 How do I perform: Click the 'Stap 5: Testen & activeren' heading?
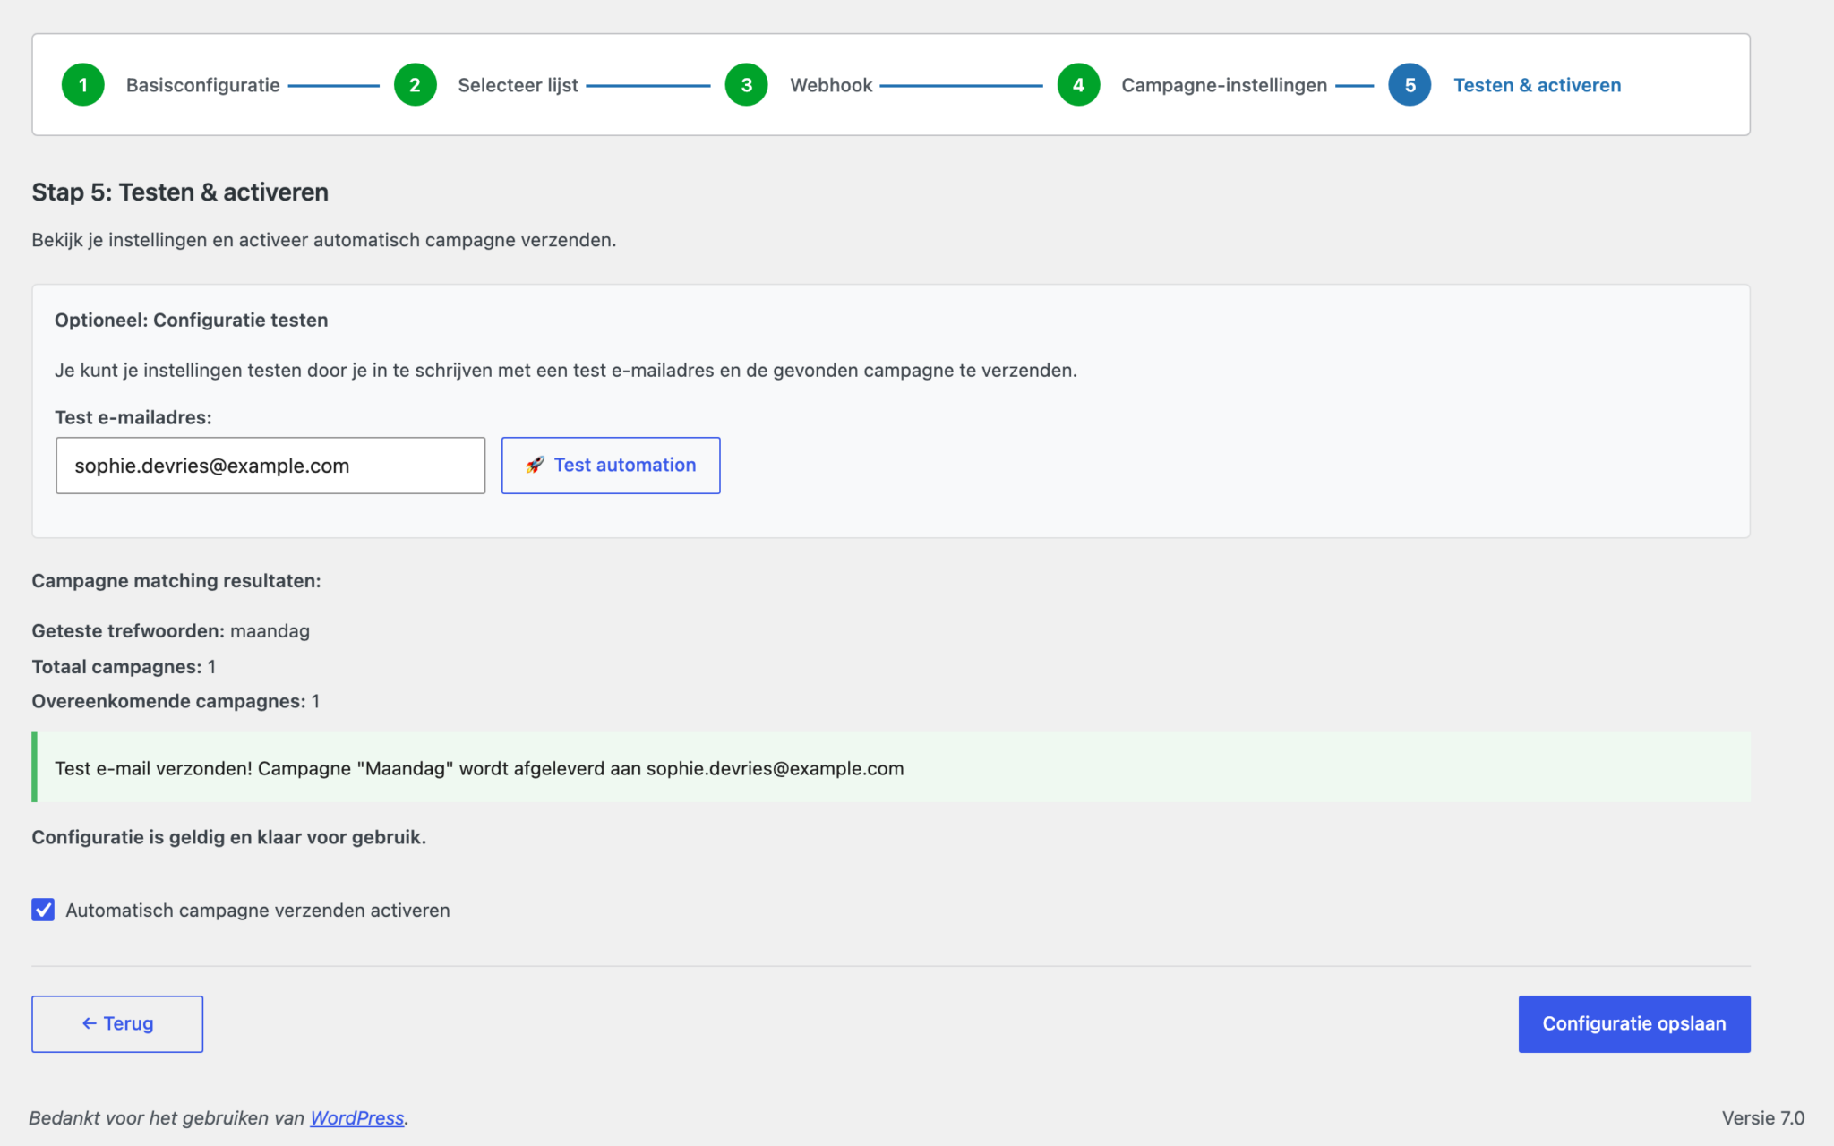click(x=180, y=192)
